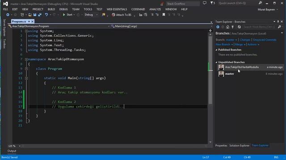This screenshot has height=160, width=286.
Task: Open the BUILD menu
Action: [x=51, y=9]
